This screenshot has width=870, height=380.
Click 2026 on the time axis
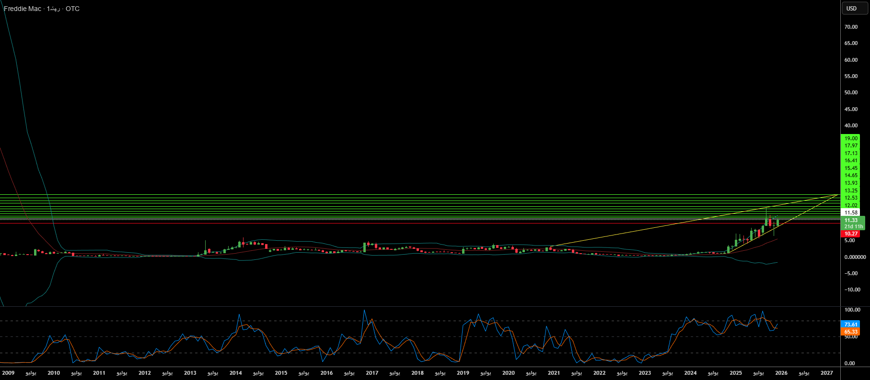coord(781,373)
